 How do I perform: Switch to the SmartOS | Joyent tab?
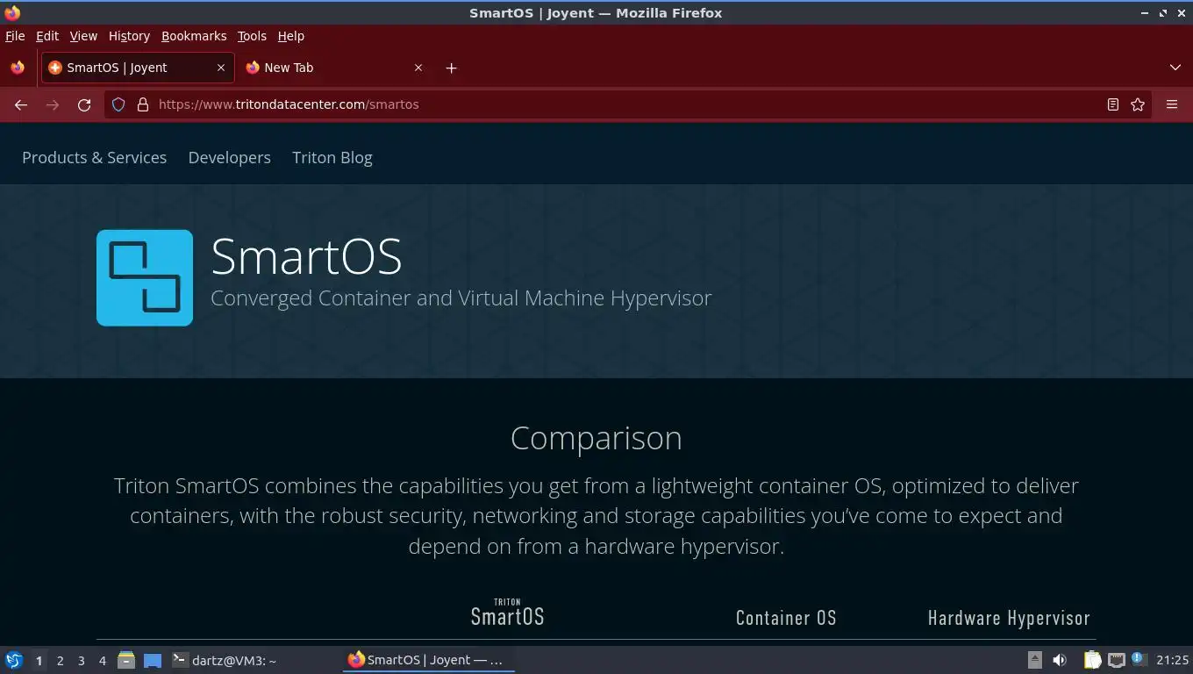coord(138,68)
